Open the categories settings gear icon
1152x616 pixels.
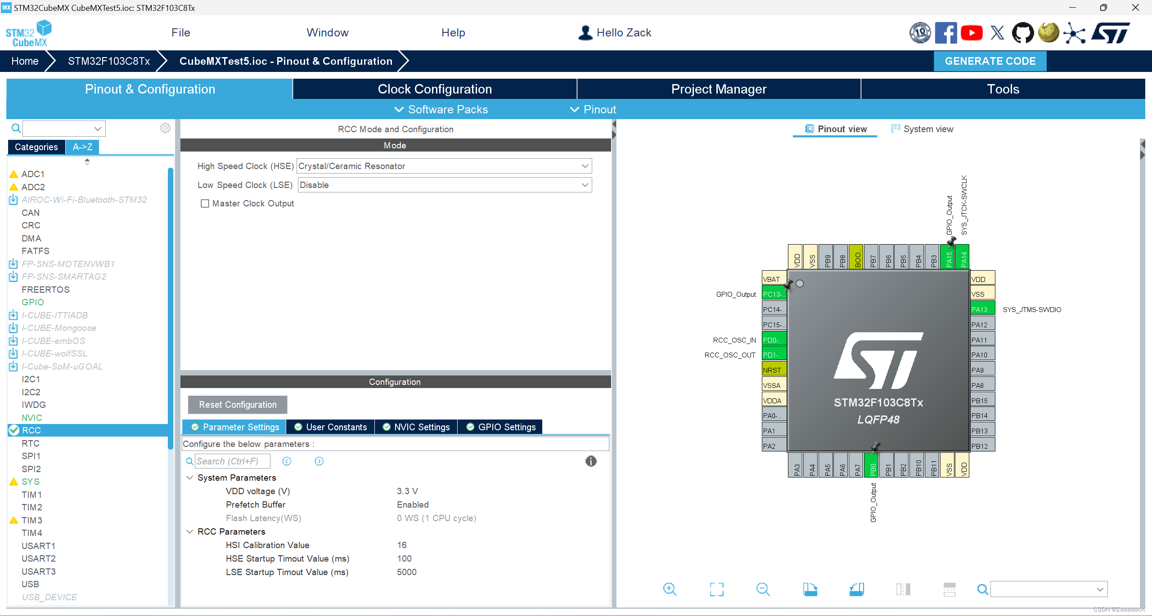tap(165, 128)
